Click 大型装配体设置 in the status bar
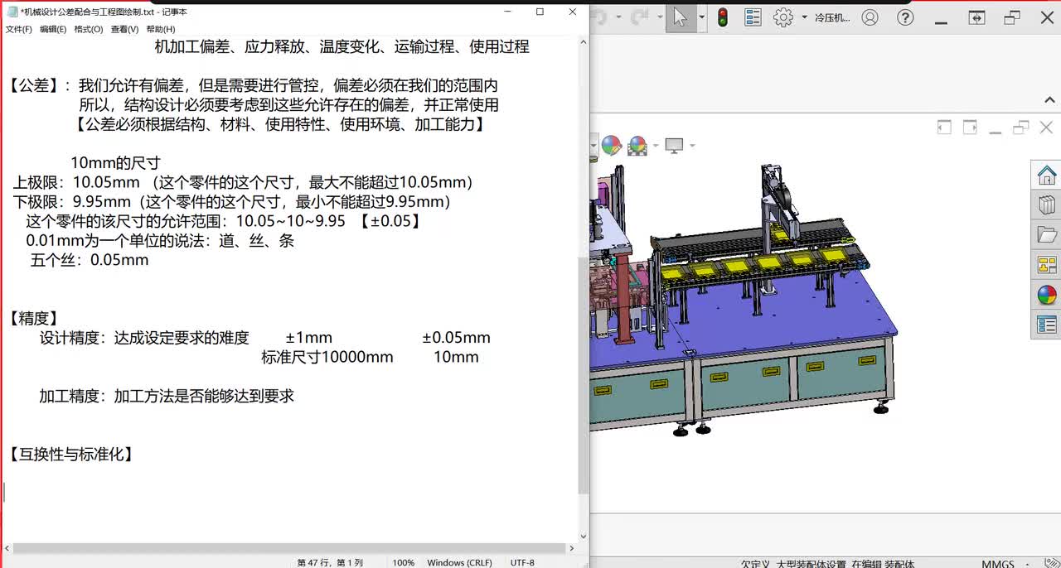Viewport: 1061px width, 568px height. (811, 564)
